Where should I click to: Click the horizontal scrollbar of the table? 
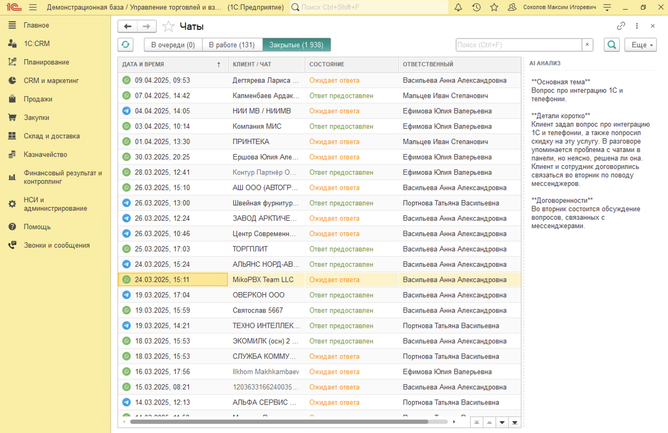279,422
